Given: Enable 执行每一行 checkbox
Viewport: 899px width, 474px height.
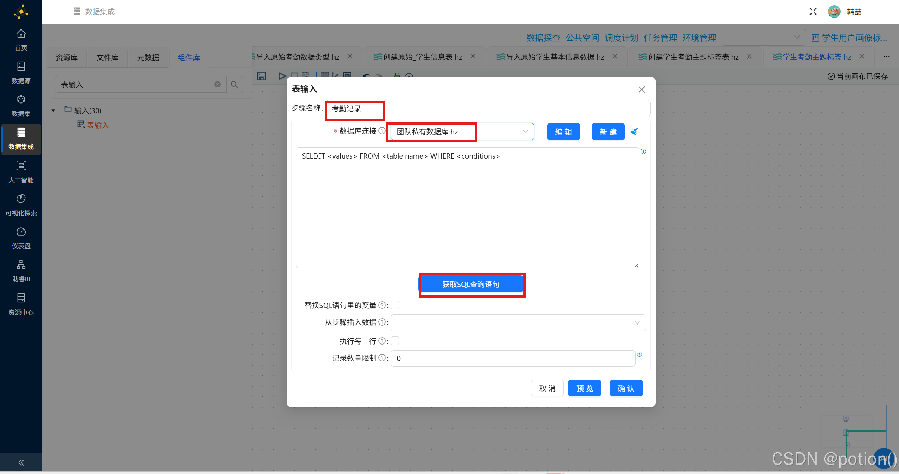Looking at the screenshot, I should coord(395,341).
